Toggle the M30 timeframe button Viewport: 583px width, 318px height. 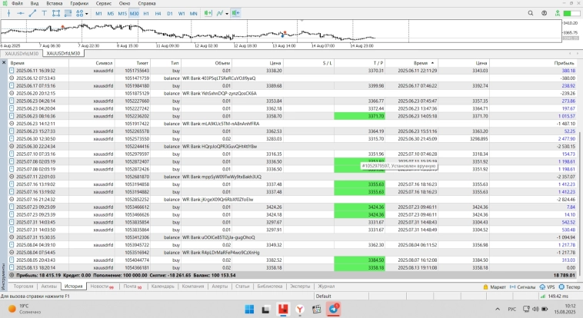[x=134, y=14]
